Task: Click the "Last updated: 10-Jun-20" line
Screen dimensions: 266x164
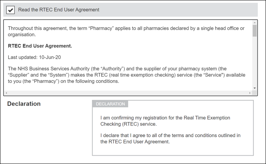Action: [x=34, y=57]
